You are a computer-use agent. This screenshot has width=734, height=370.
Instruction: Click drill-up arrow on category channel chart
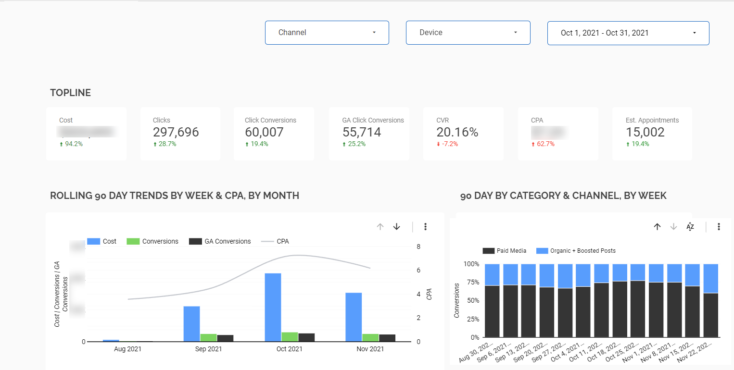657,227
